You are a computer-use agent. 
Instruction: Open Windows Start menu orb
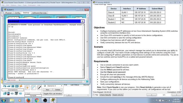(3, 100)
